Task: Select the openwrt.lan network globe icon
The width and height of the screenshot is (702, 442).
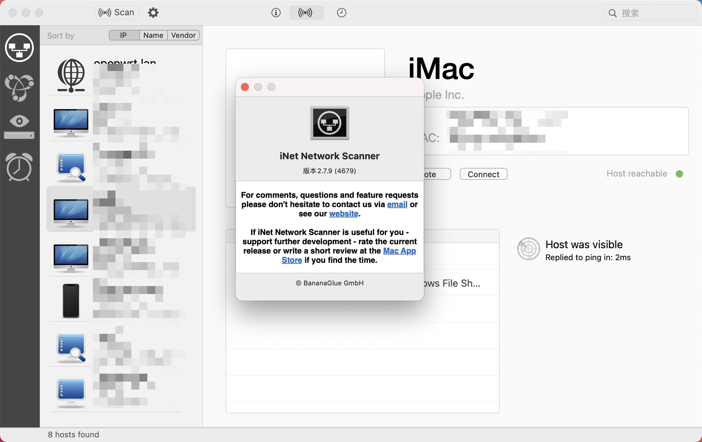Action: click(x=71, y=76)
